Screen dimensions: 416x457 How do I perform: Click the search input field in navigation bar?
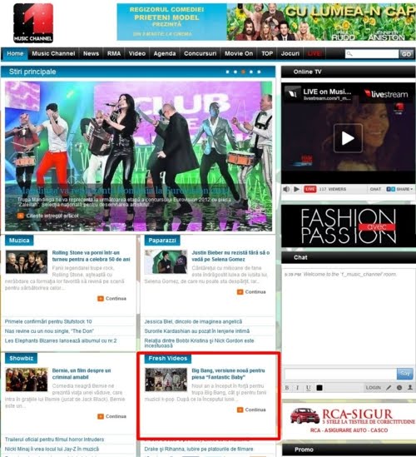point(372,54)
